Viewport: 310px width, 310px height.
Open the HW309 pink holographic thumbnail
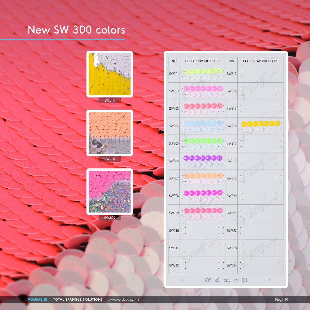tap(109, 191)
